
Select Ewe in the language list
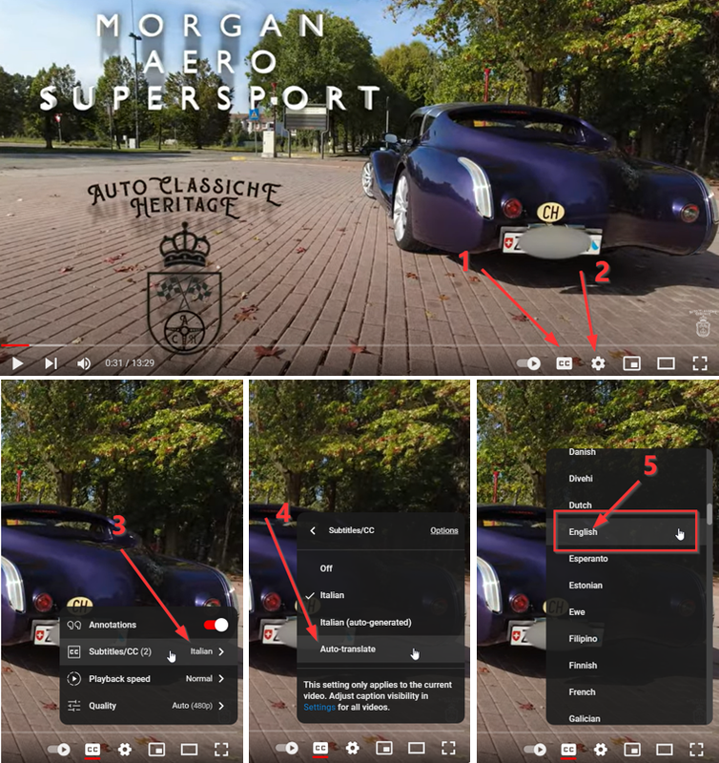pyautogui.click(x=627, y=612)
